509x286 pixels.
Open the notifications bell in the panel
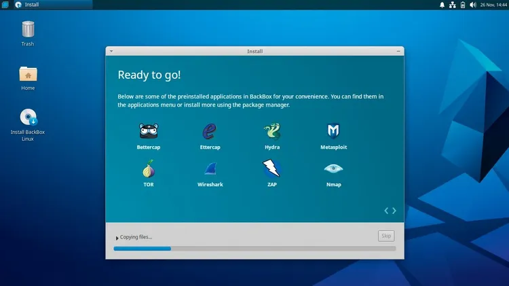[442, 5]
